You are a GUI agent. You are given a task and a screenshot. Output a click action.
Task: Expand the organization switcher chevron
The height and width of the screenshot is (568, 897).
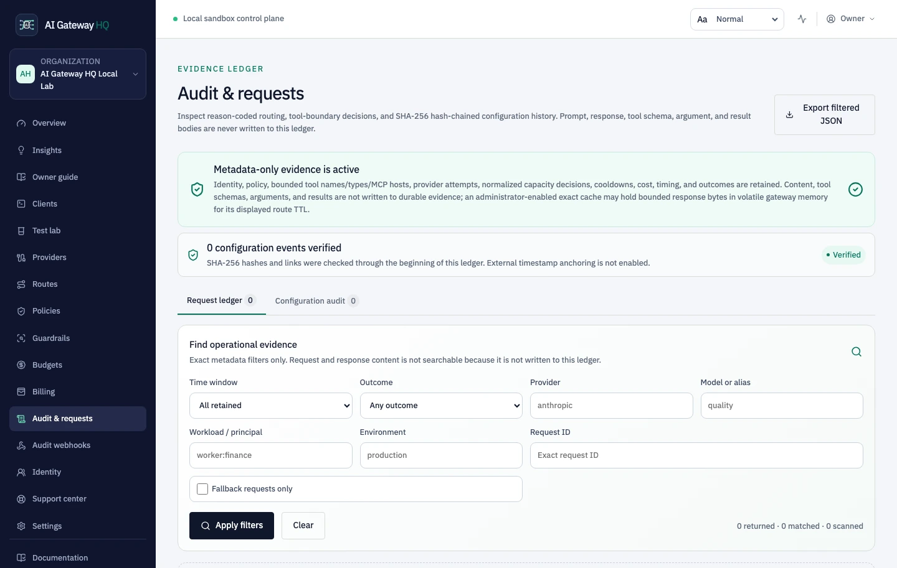[135, 74]
